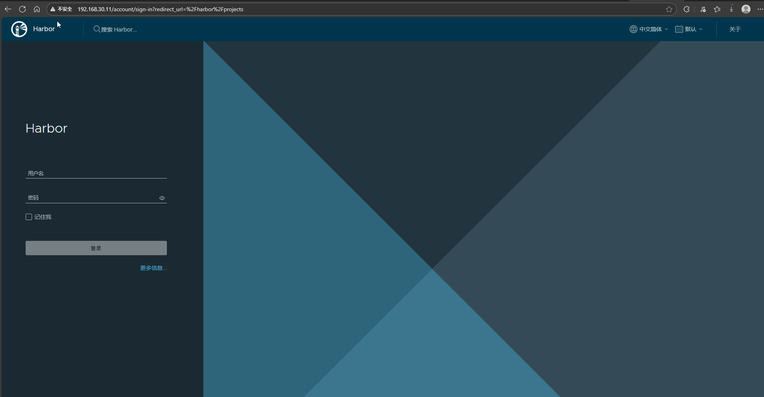Focus the 搜索 Harbor search field
Viewport: 764px width, 397px height.
point(119,30)
